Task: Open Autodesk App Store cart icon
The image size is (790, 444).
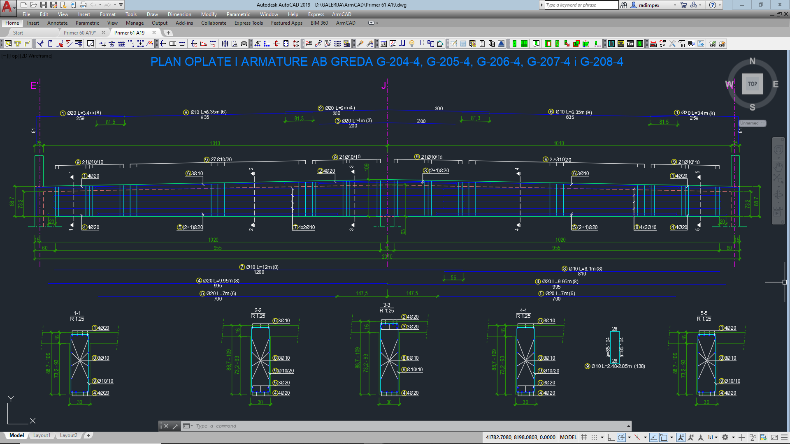Action: point(684,5)
